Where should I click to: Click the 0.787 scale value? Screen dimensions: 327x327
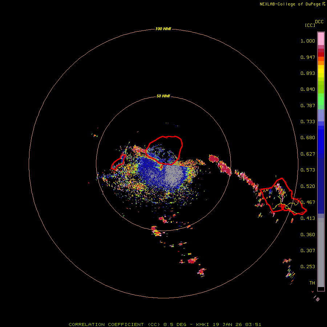point(308,105)
